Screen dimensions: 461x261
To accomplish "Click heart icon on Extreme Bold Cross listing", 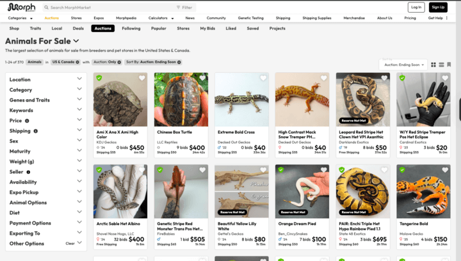I will pyautogui.click(x=263, y=79).
